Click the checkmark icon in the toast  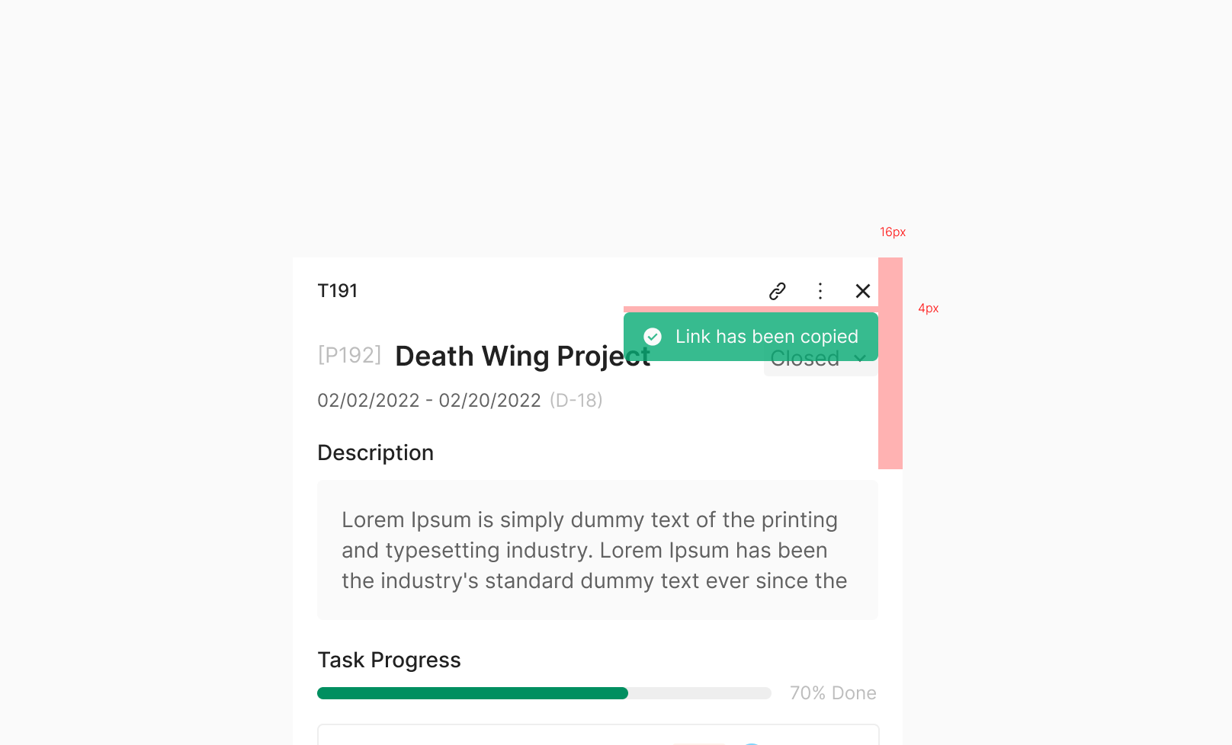point(653,337)
